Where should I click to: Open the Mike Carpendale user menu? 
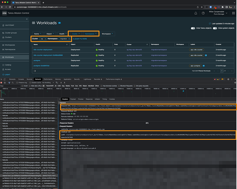(218, 13)
